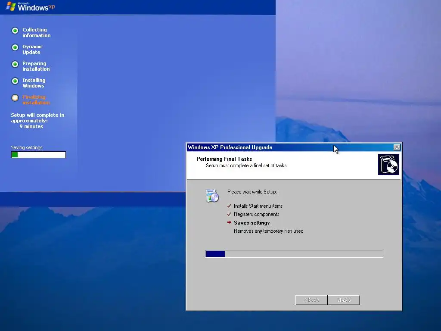This screenshot has height=331, width=441.
Task: Click the setup box and CD icon in header
Action: [388, 164]
